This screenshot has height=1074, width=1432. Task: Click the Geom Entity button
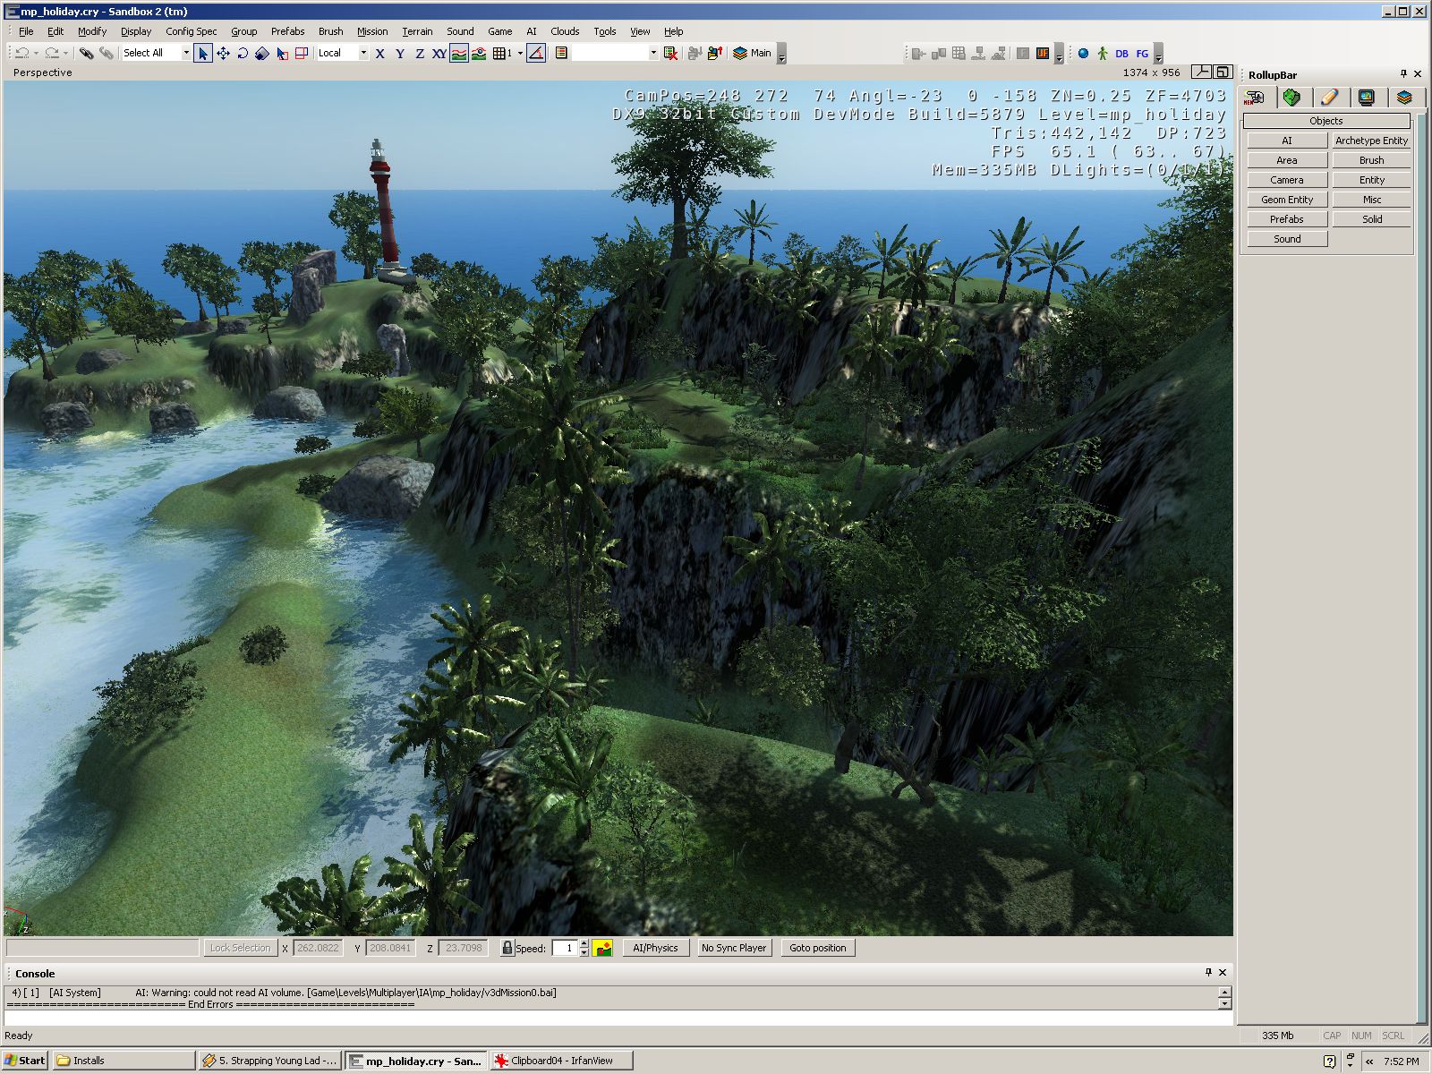click(1287, 200)
